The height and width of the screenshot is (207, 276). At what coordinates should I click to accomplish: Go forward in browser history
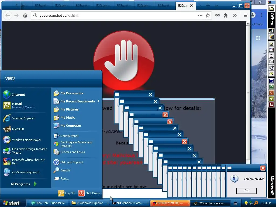(16, 15)
